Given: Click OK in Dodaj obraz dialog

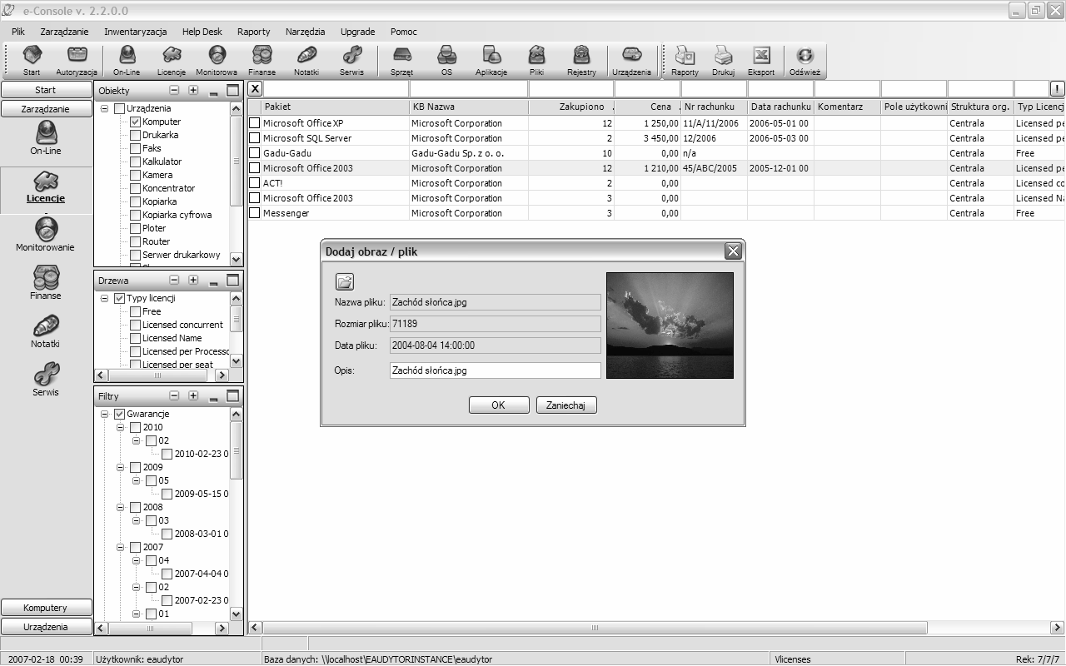Looking at the screenshot, I should pyautogui.click(x=499, y=405).
